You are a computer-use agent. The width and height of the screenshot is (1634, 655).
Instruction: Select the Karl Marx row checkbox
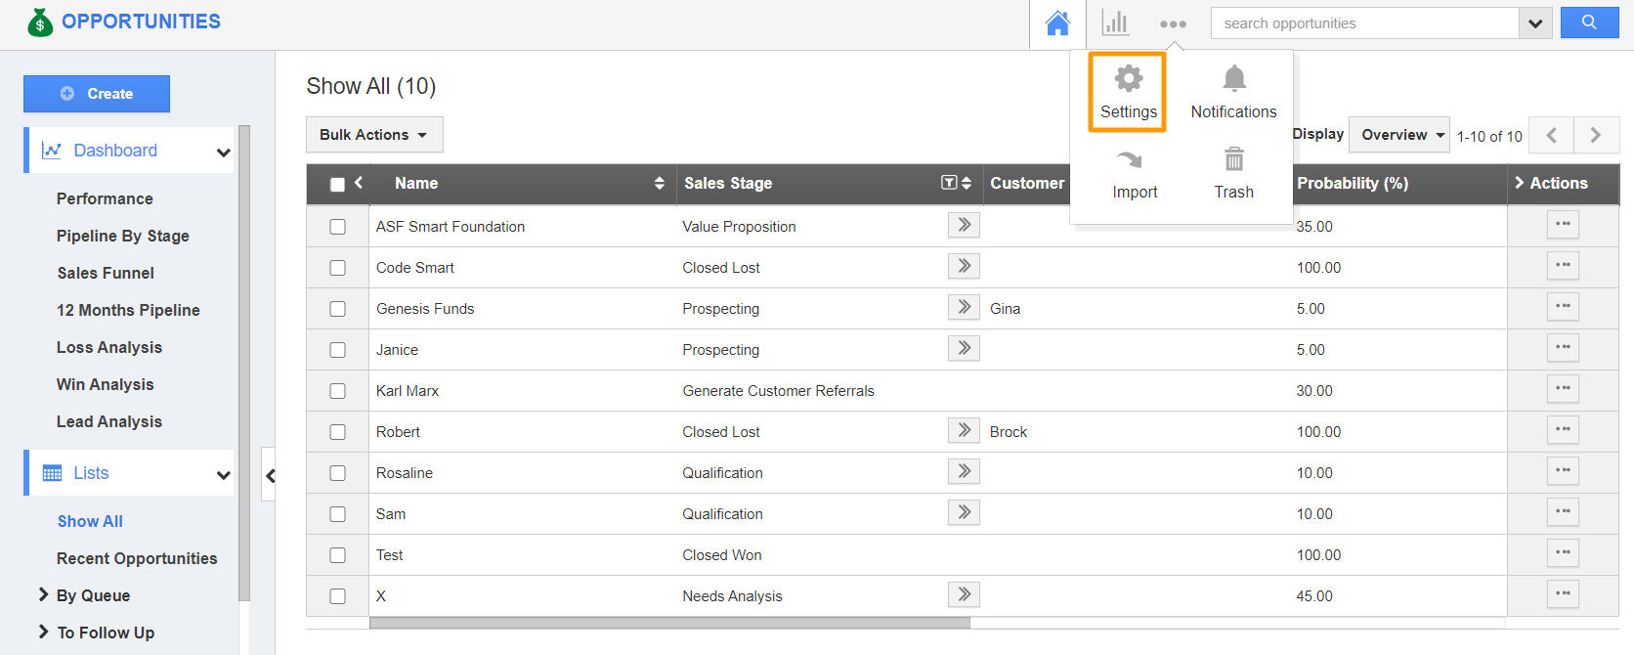[338, 391]
